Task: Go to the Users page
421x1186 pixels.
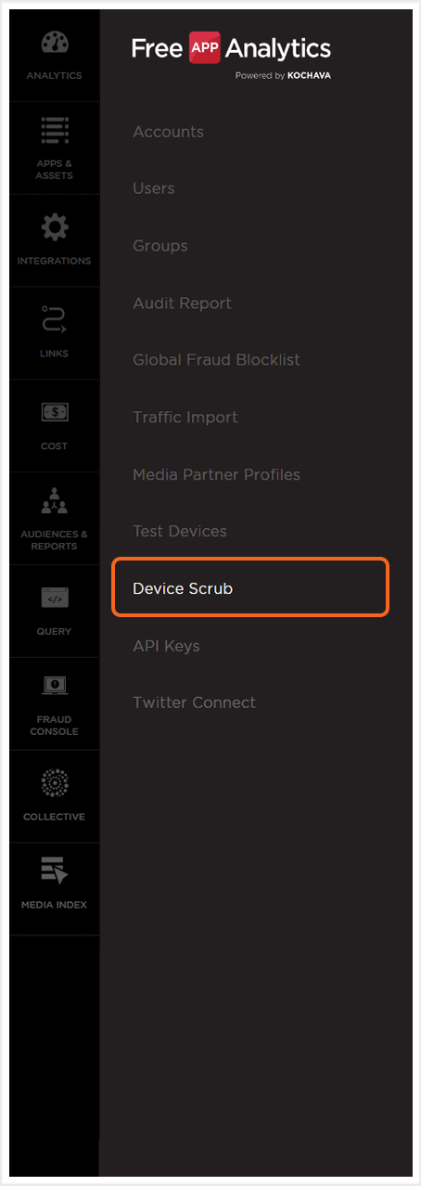Action: (x=154, y=188)
